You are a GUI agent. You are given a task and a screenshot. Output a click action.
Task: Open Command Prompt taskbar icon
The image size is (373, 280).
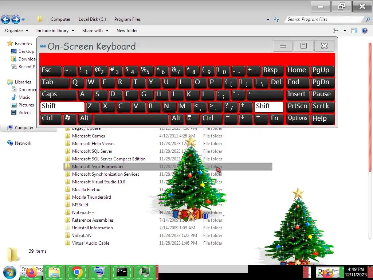122,272
